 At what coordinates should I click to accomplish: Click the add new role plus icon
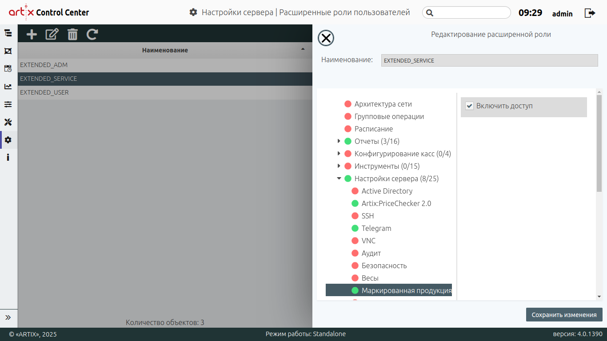point(32,34)
